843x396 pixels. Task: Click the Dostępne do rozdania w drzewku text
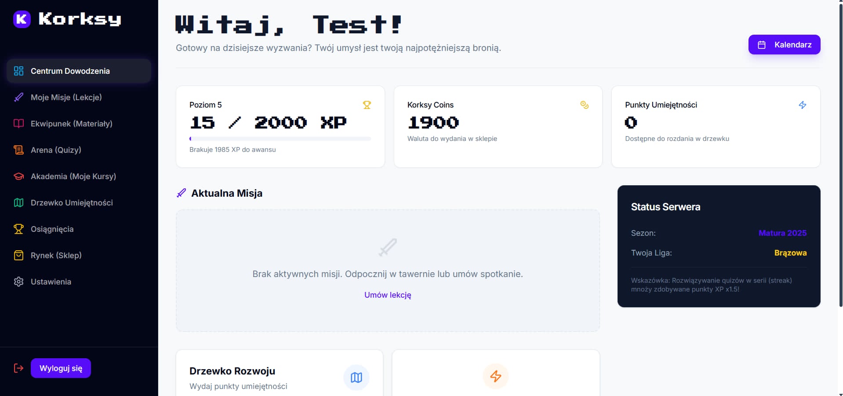[677, 139]
